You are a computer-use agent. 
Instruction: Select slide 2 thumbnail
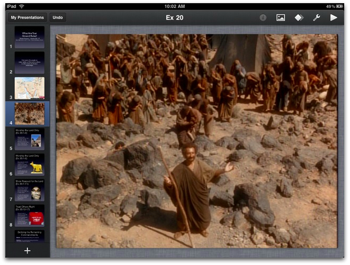tap(30, 63)
